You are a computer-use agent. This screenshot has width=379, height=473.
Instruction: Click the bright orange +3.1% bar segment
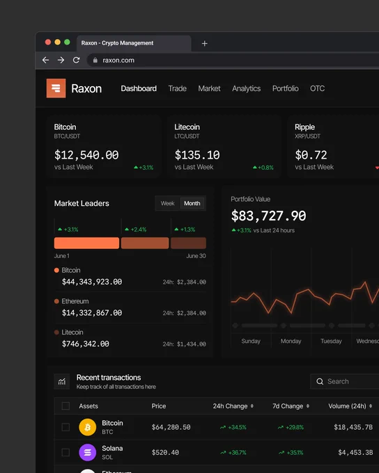click(87, 243)
